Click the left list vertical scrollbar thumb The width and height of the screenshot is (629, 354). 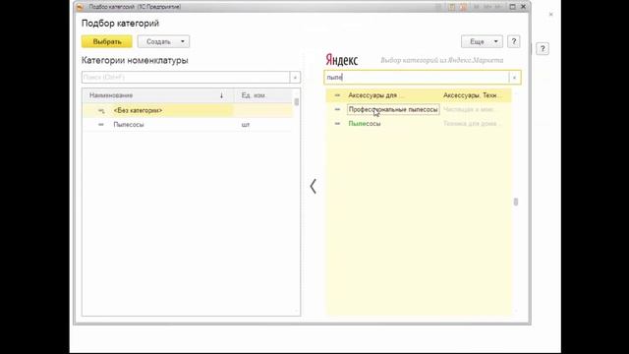pyautogui.click(x=297, y=102)
